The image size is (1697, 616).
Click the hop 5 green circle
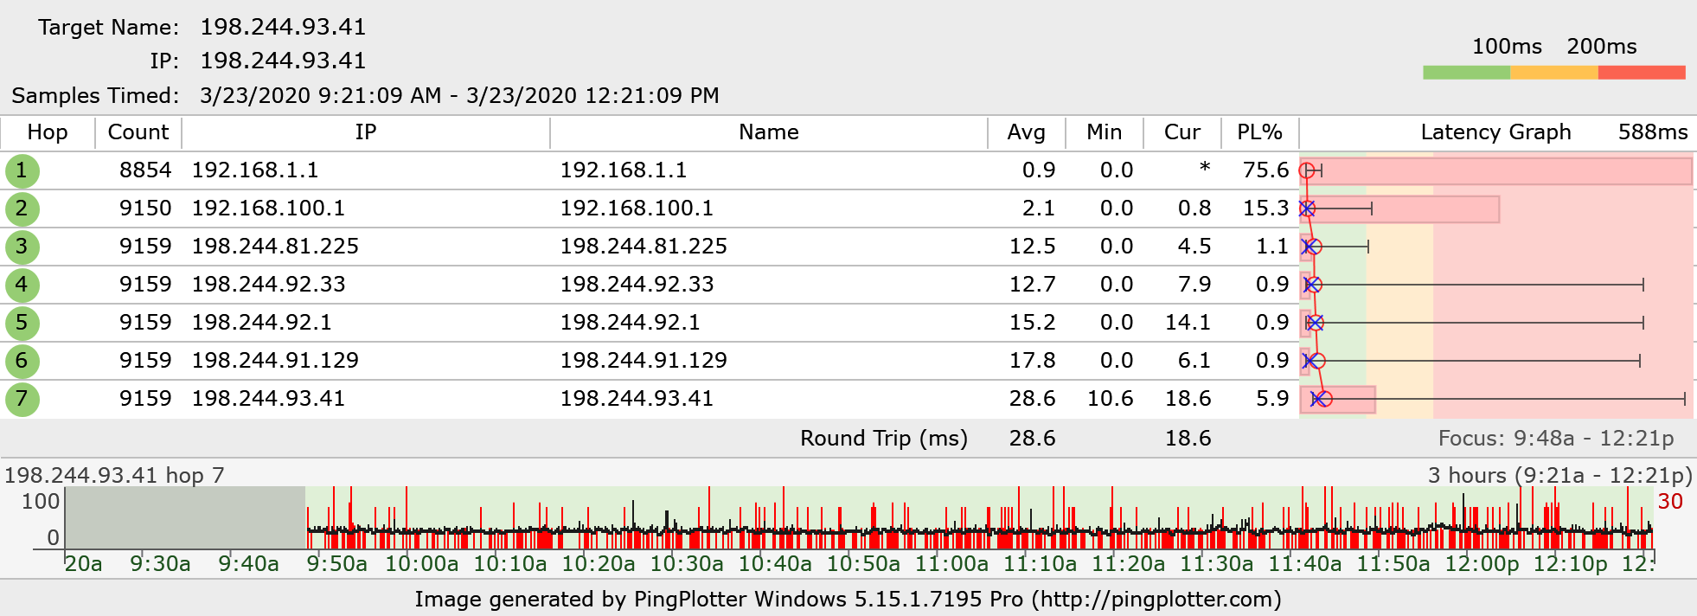pos(22,323)
